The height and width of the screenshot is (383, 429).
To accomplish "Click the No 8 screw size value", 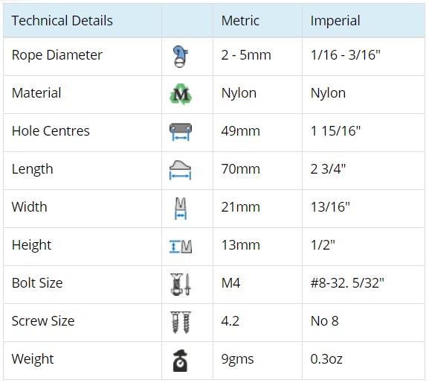I will (324, 321).
